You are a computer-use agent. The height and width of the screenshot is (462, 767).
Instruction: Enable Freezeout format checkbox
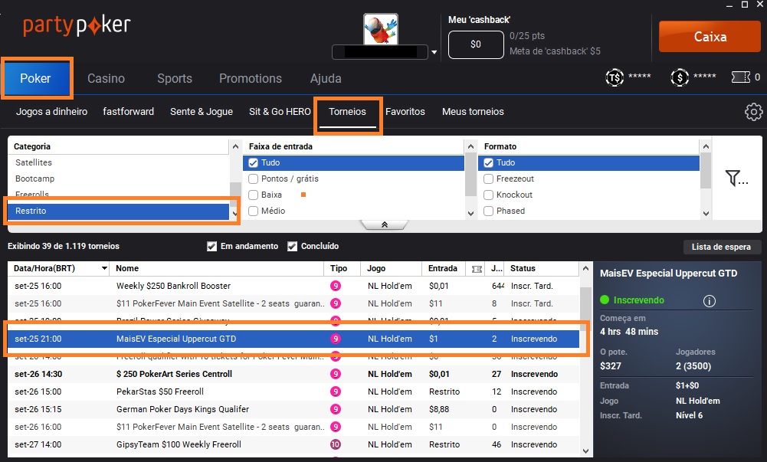pyautogui.click(x=488, y=179)
